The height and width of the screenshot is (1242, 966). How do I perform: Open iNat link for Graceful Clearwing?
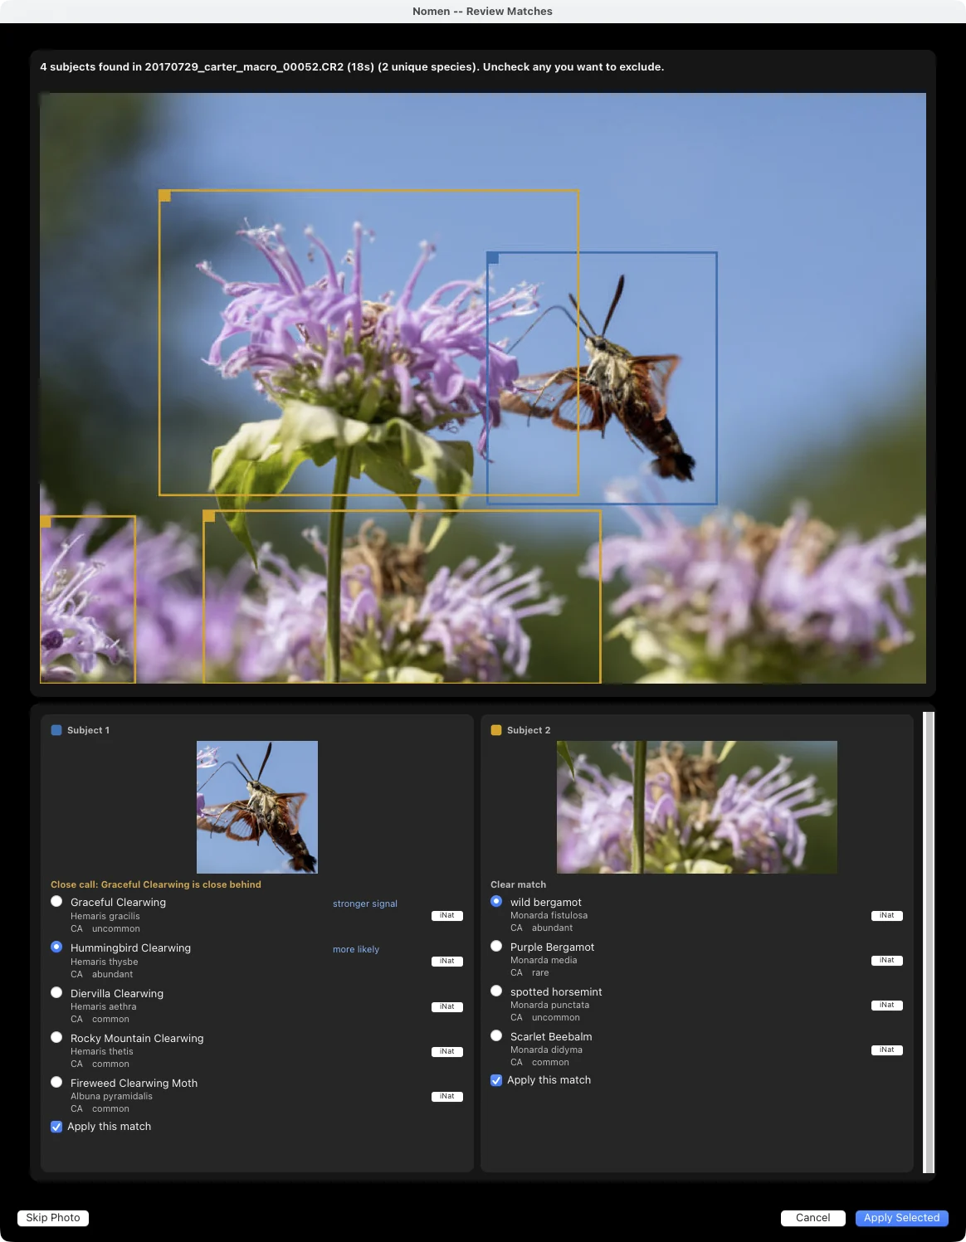[x=447, y=916]
